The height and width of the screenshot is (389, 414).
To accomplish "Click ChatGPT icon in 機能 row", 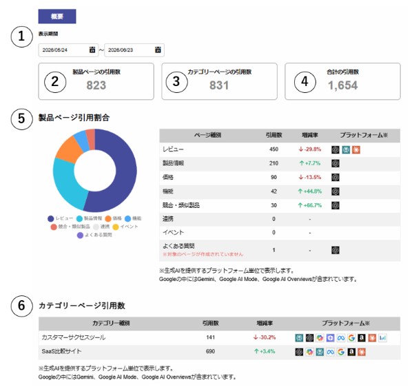I will 335,191.
